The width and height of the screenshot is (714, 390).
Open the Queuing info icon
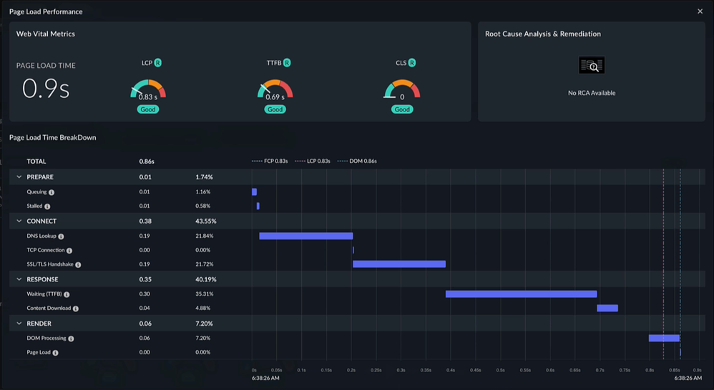point(52,192)
